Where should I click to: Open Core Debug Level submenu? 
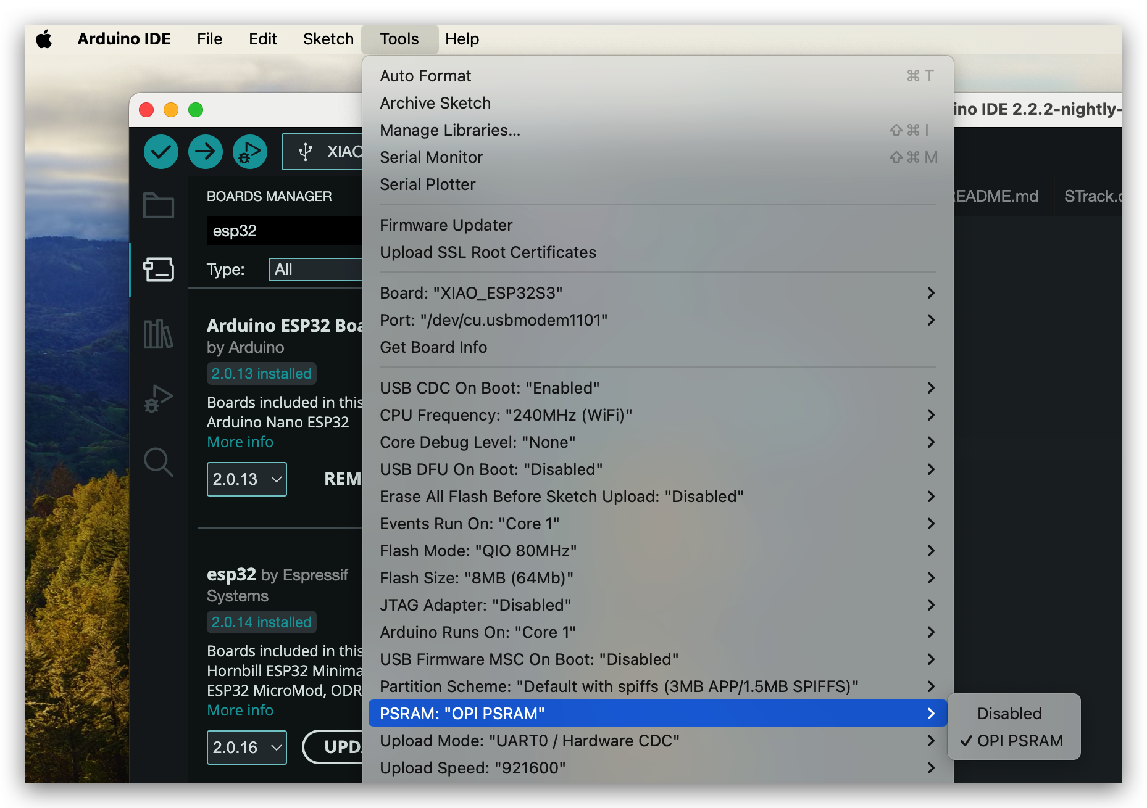(x=657, y=442)
